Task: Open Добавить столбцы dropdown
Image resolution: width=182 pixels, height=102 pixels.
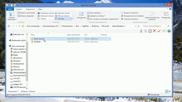Action: (x=96, y=16)
